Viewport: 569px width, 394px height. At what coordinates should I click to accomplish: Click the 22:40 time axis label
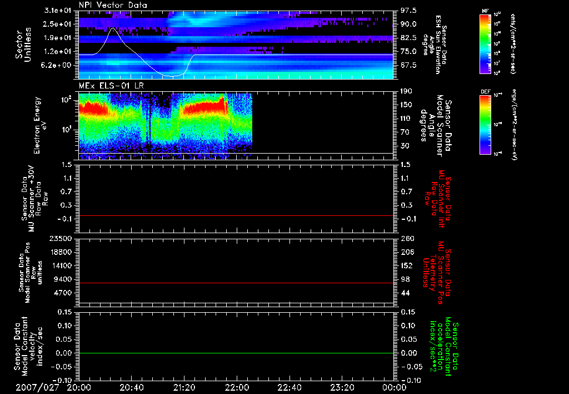(290, 387)
